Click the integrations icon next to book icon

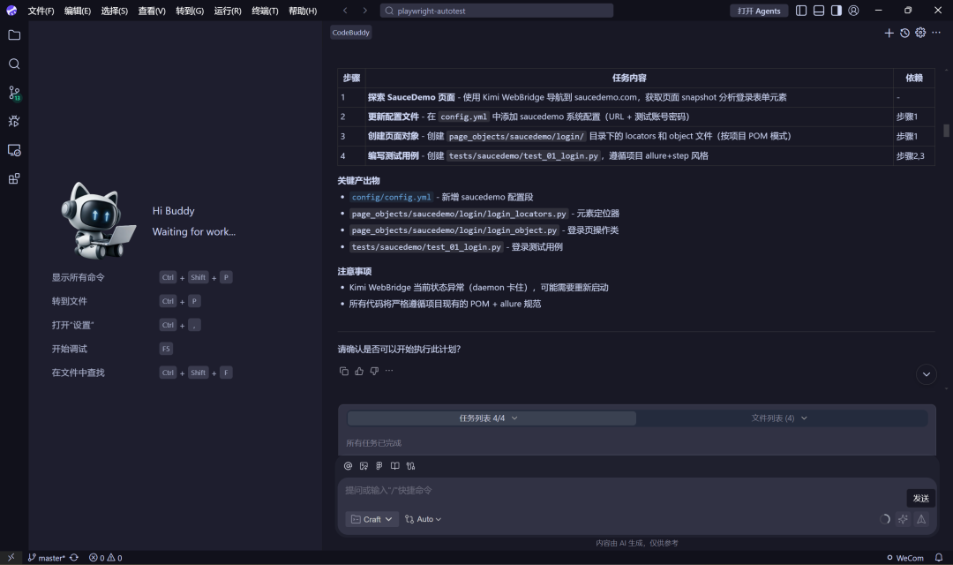coord(411,466)
